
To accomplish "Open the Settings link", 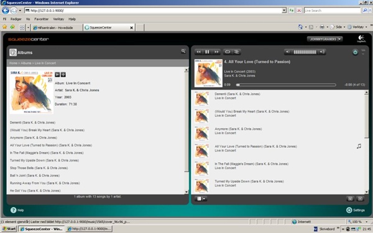I will (356, 210).
